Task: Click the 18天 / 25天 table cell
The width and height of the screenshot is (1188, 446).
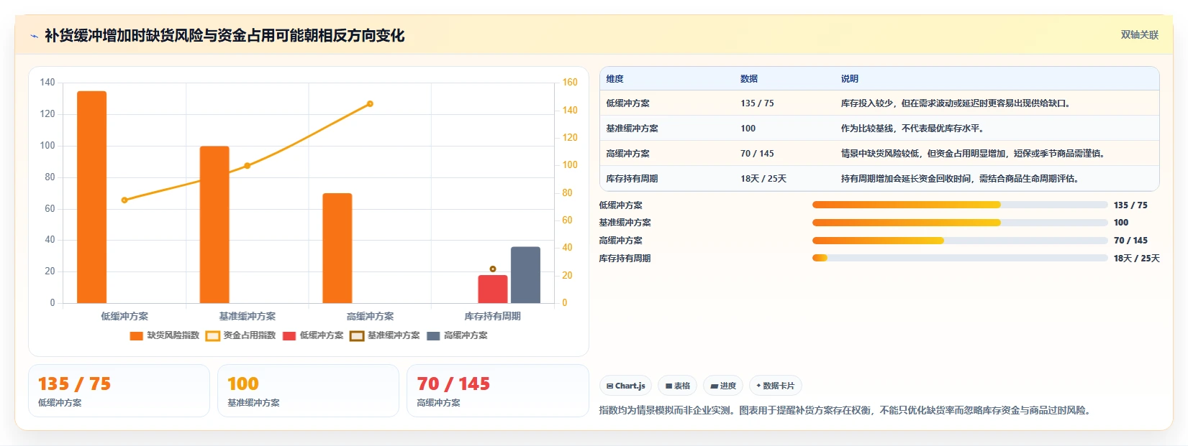Action: [x=763, y=179]
